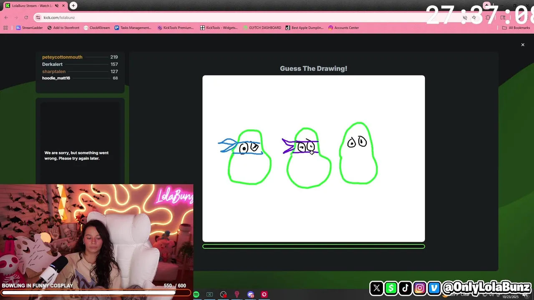Open the Accounts Center bookmark
Viewport: 534px width, 300px height.
tap(343, 27)
